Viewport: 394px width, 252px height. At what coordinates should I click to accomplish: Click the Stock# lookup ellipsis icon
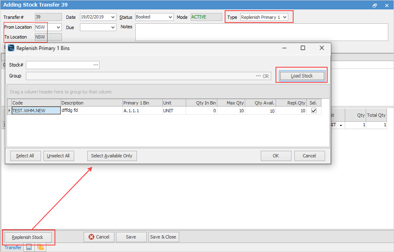pos(96,65)
